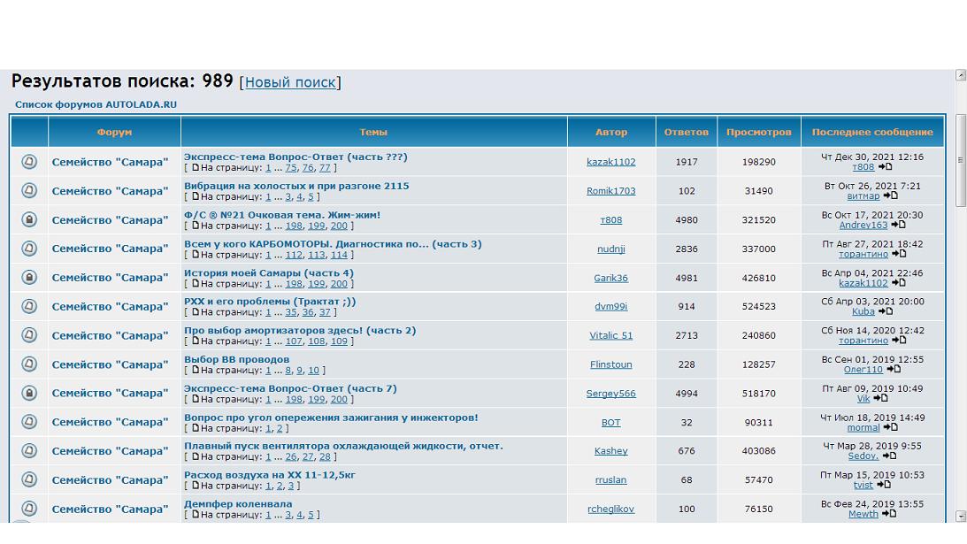Image resolution: width=967 pixels, height=544 pixels.
Task: Open author profile kazak1102 in Автор column
Action: coord(610,162)
